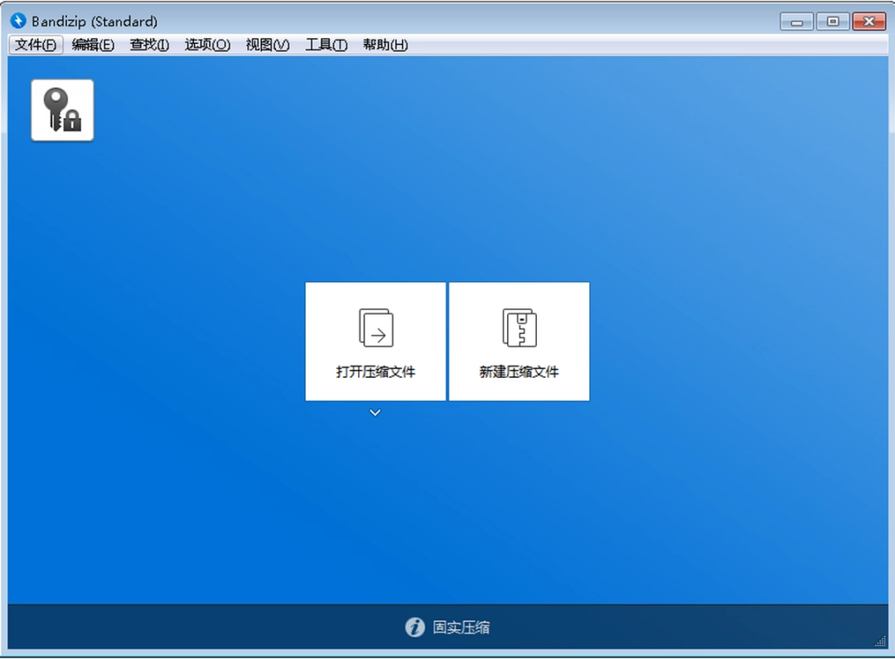Open the 编辑 menu

(94, 45)
